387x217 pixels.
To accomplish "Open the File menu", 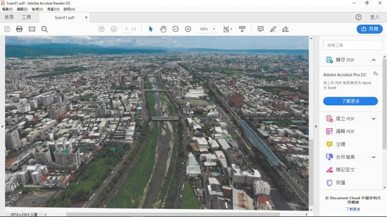I will pyautogui.click(x=8, y=9).
